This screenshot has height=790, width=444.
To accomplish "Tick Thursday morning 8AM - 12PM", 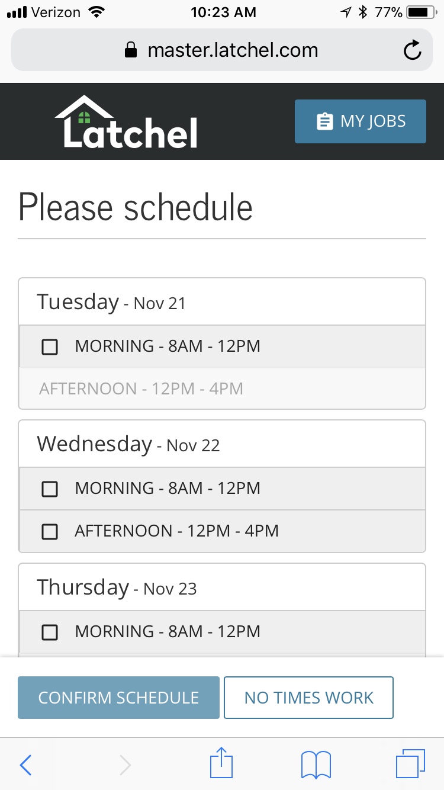I will (x=50, y=632).
